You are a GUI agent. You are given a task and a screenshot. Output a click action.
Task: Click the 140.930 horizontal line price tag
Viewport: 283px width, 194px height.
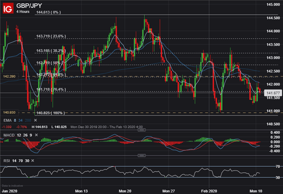tap(9, 112)
